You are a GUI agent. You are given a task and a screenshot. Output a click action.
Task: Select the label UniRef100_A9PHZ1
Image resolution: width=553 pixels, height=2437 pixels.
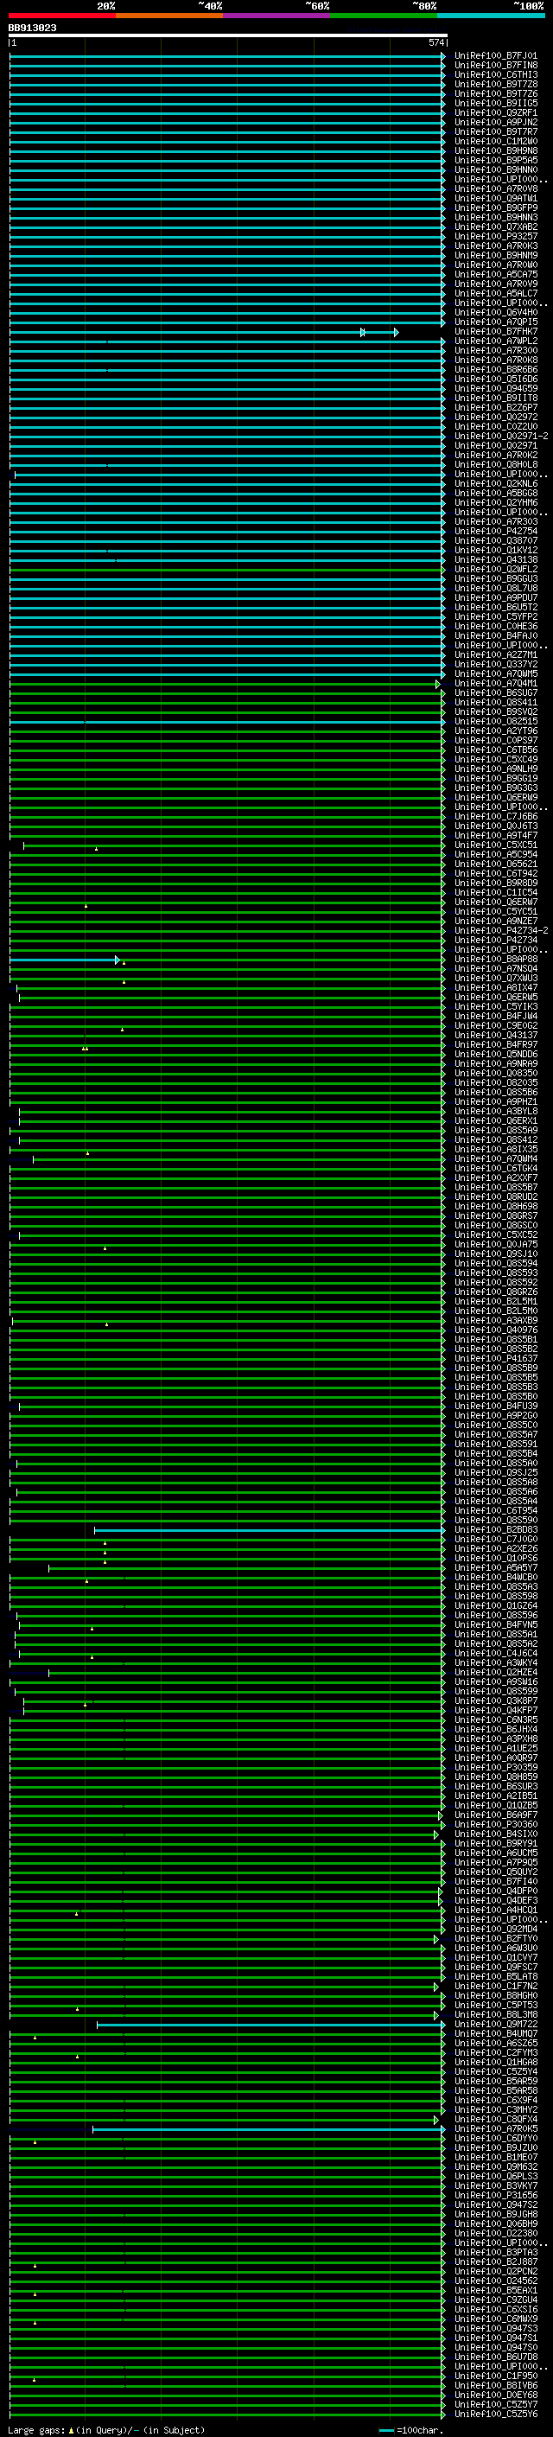pos(495,1102)
